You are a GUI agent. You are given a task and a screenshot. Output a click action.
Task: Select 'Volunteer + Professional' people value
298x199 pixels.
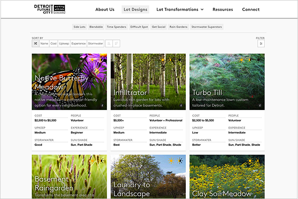(166, 120)
